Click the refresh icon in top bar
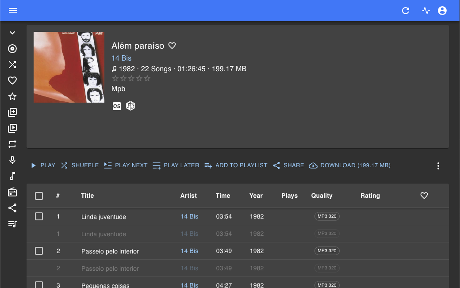Viewport: 460px width, 288px height. [406, 11]
